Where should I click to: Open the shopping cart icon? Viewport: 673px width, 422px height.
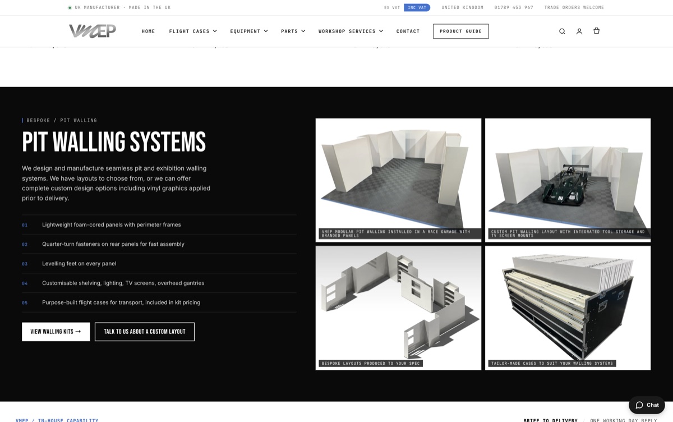(x=596, y=31)
